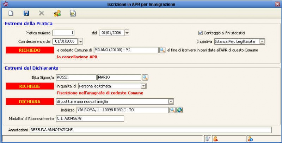Click the surname field ROSSI

76,77
